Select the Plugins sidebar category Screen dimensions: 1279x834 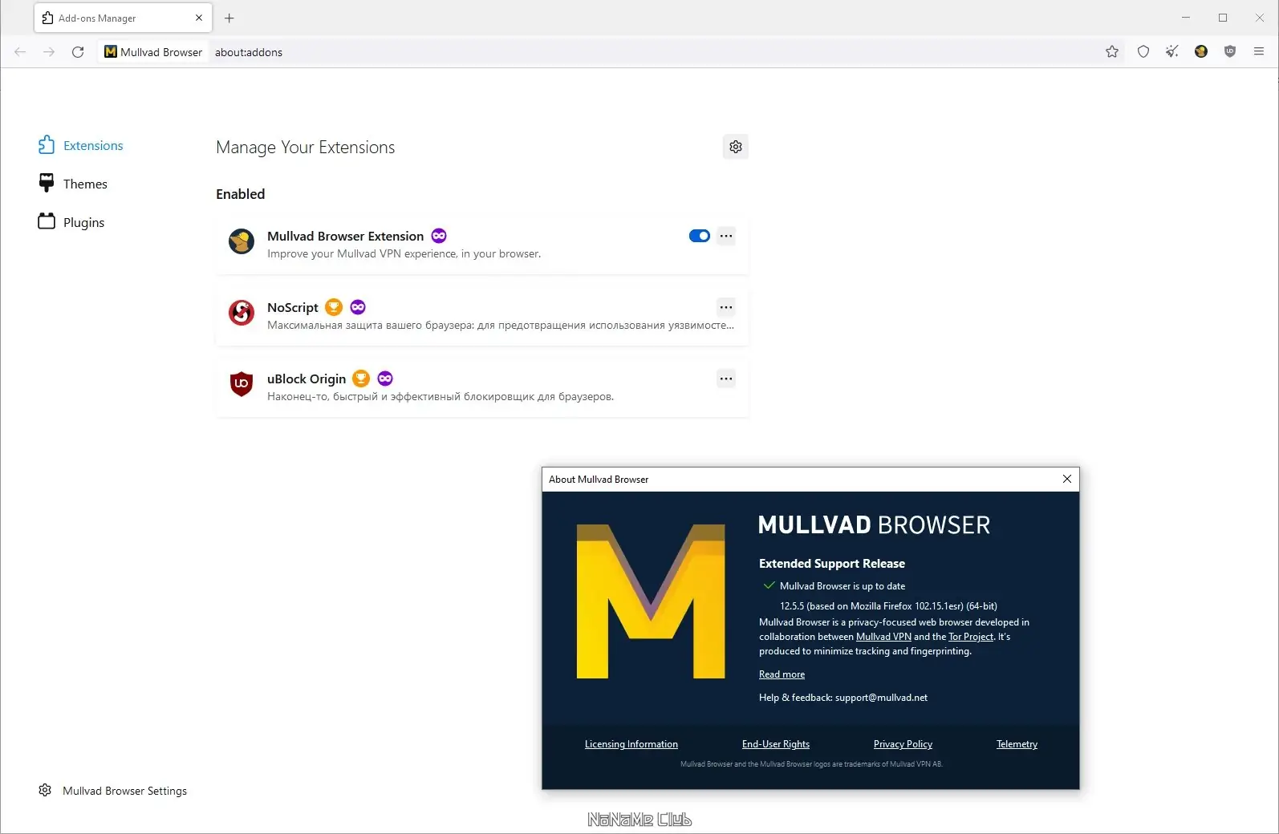71,222
